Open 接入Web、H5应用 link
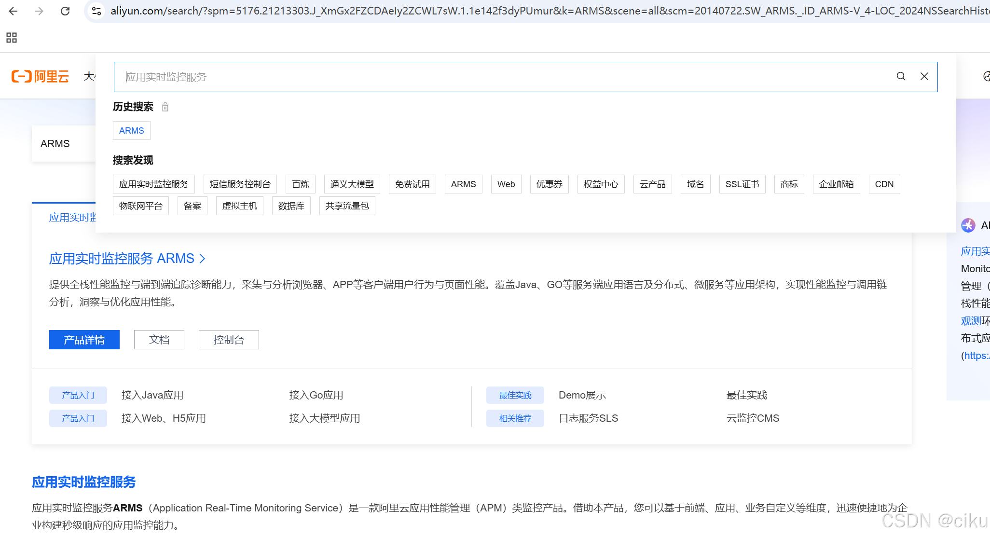The image size is (990, 537). (164, 418)
